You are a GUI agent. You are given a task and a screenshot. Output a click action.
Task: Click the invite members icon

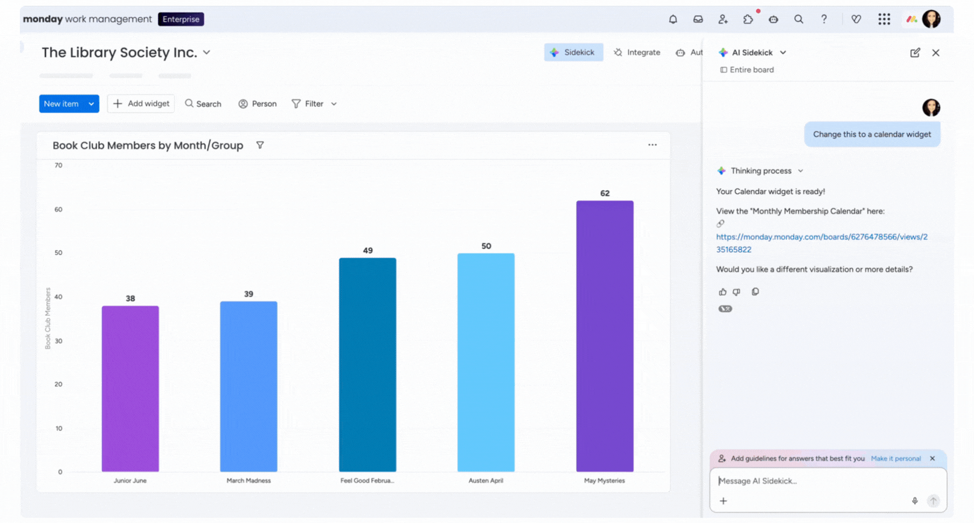coord(723,19)
